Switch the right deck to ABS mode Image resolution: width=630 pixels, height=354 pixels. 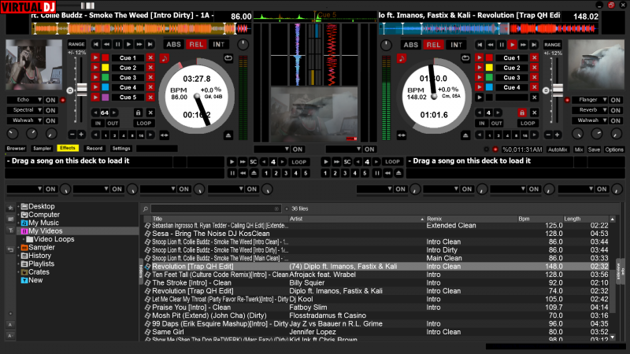click(410, 45)
